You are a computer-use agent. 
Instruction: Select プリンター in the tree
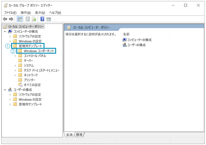[30, 80]
